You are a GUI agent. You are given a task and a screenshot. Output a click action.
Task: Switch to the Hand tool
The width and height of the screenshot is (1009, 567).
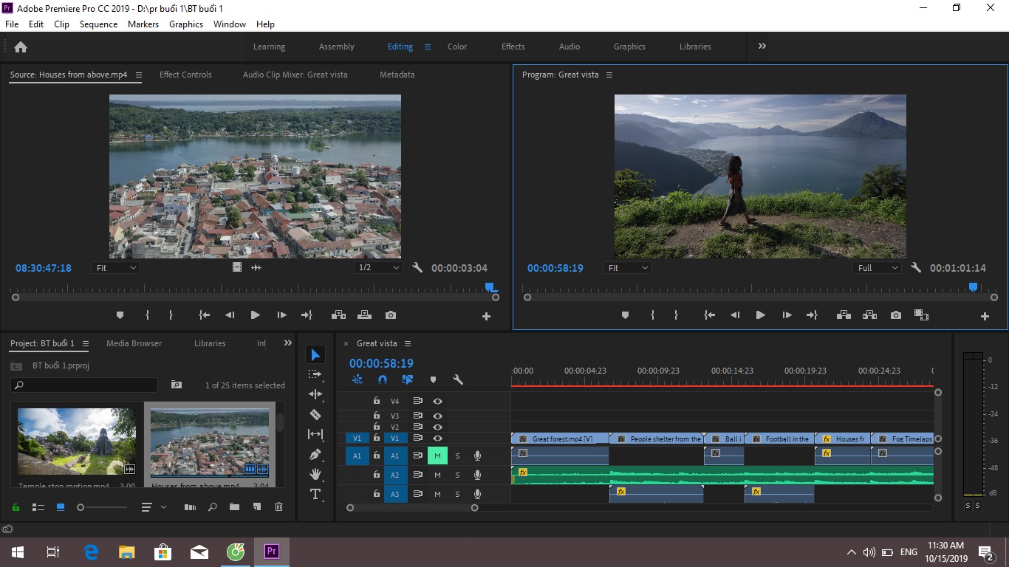(315, 474)
